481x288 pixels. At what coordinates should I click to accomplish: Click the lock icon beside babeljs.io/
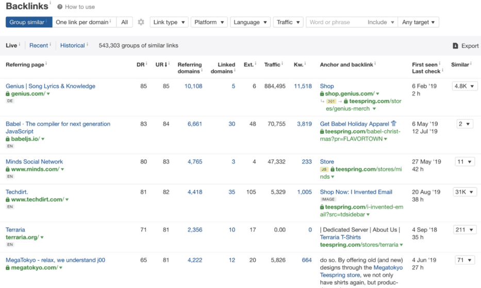pos(8,139)
